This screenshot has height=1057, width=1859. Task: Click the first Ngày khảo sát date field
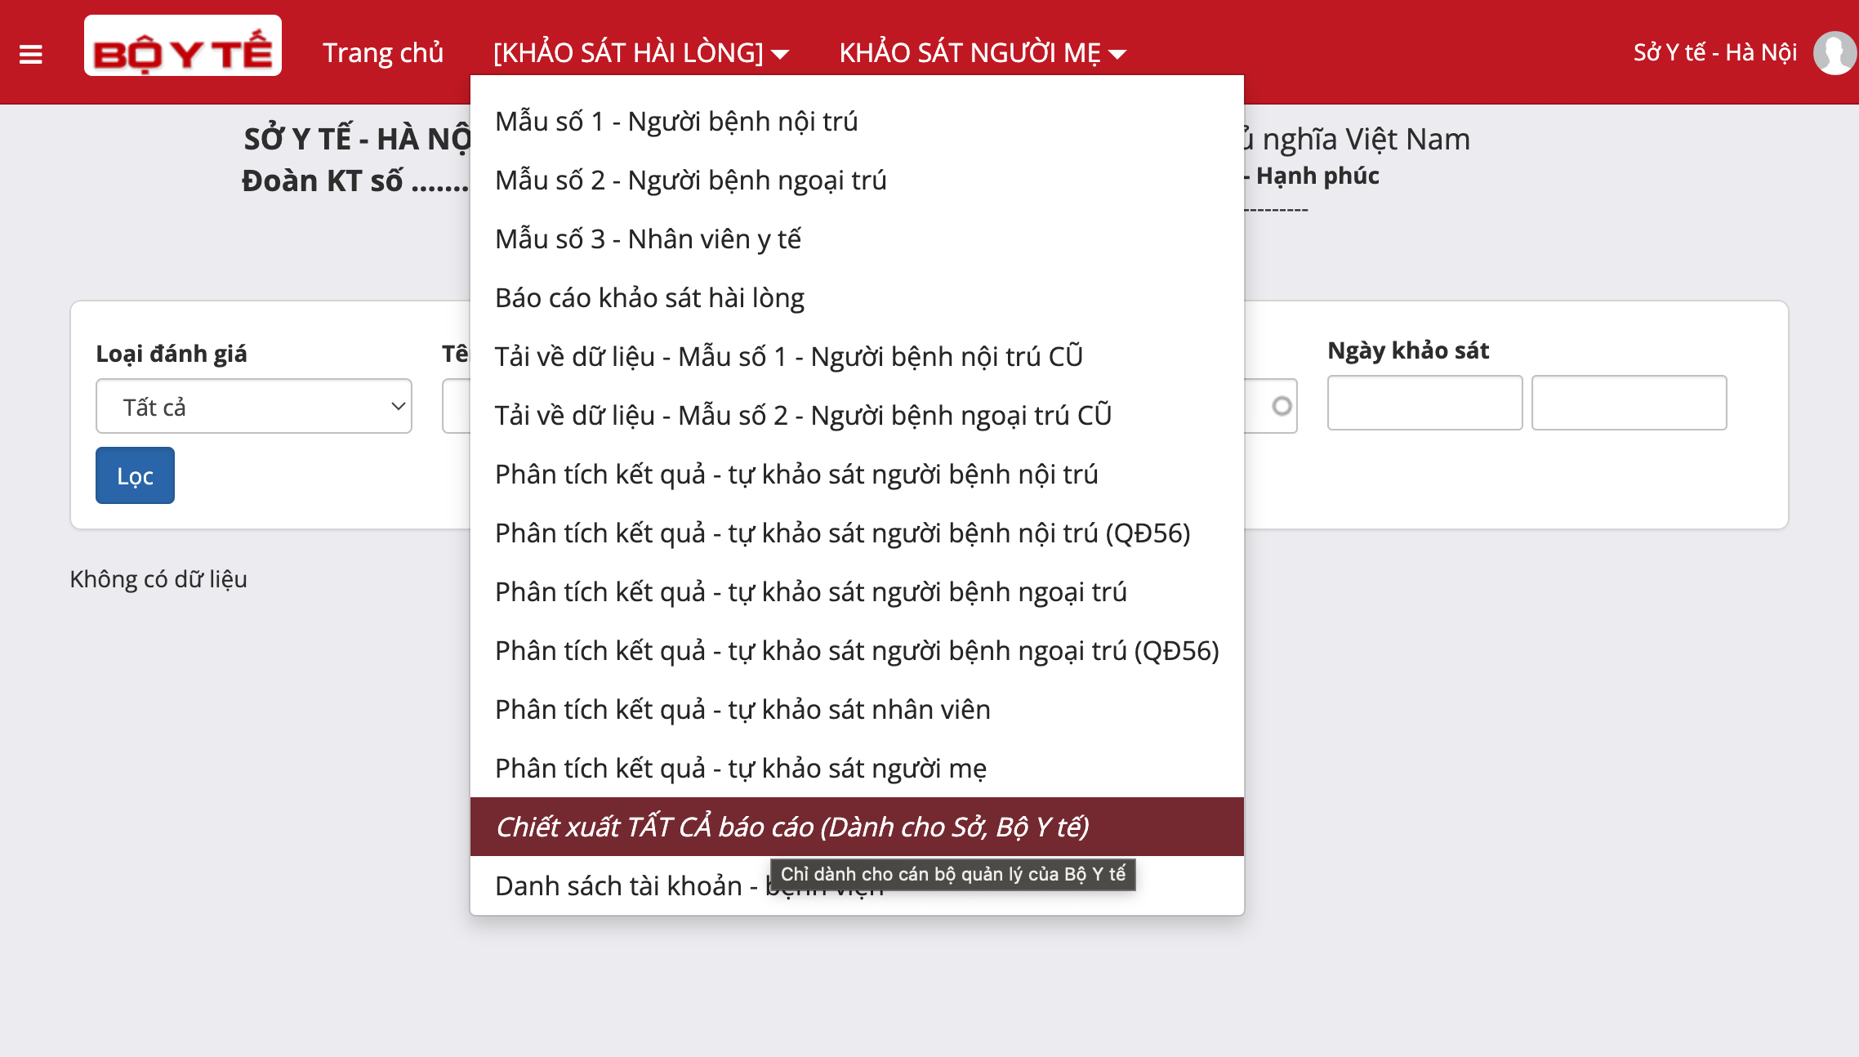1424,403
